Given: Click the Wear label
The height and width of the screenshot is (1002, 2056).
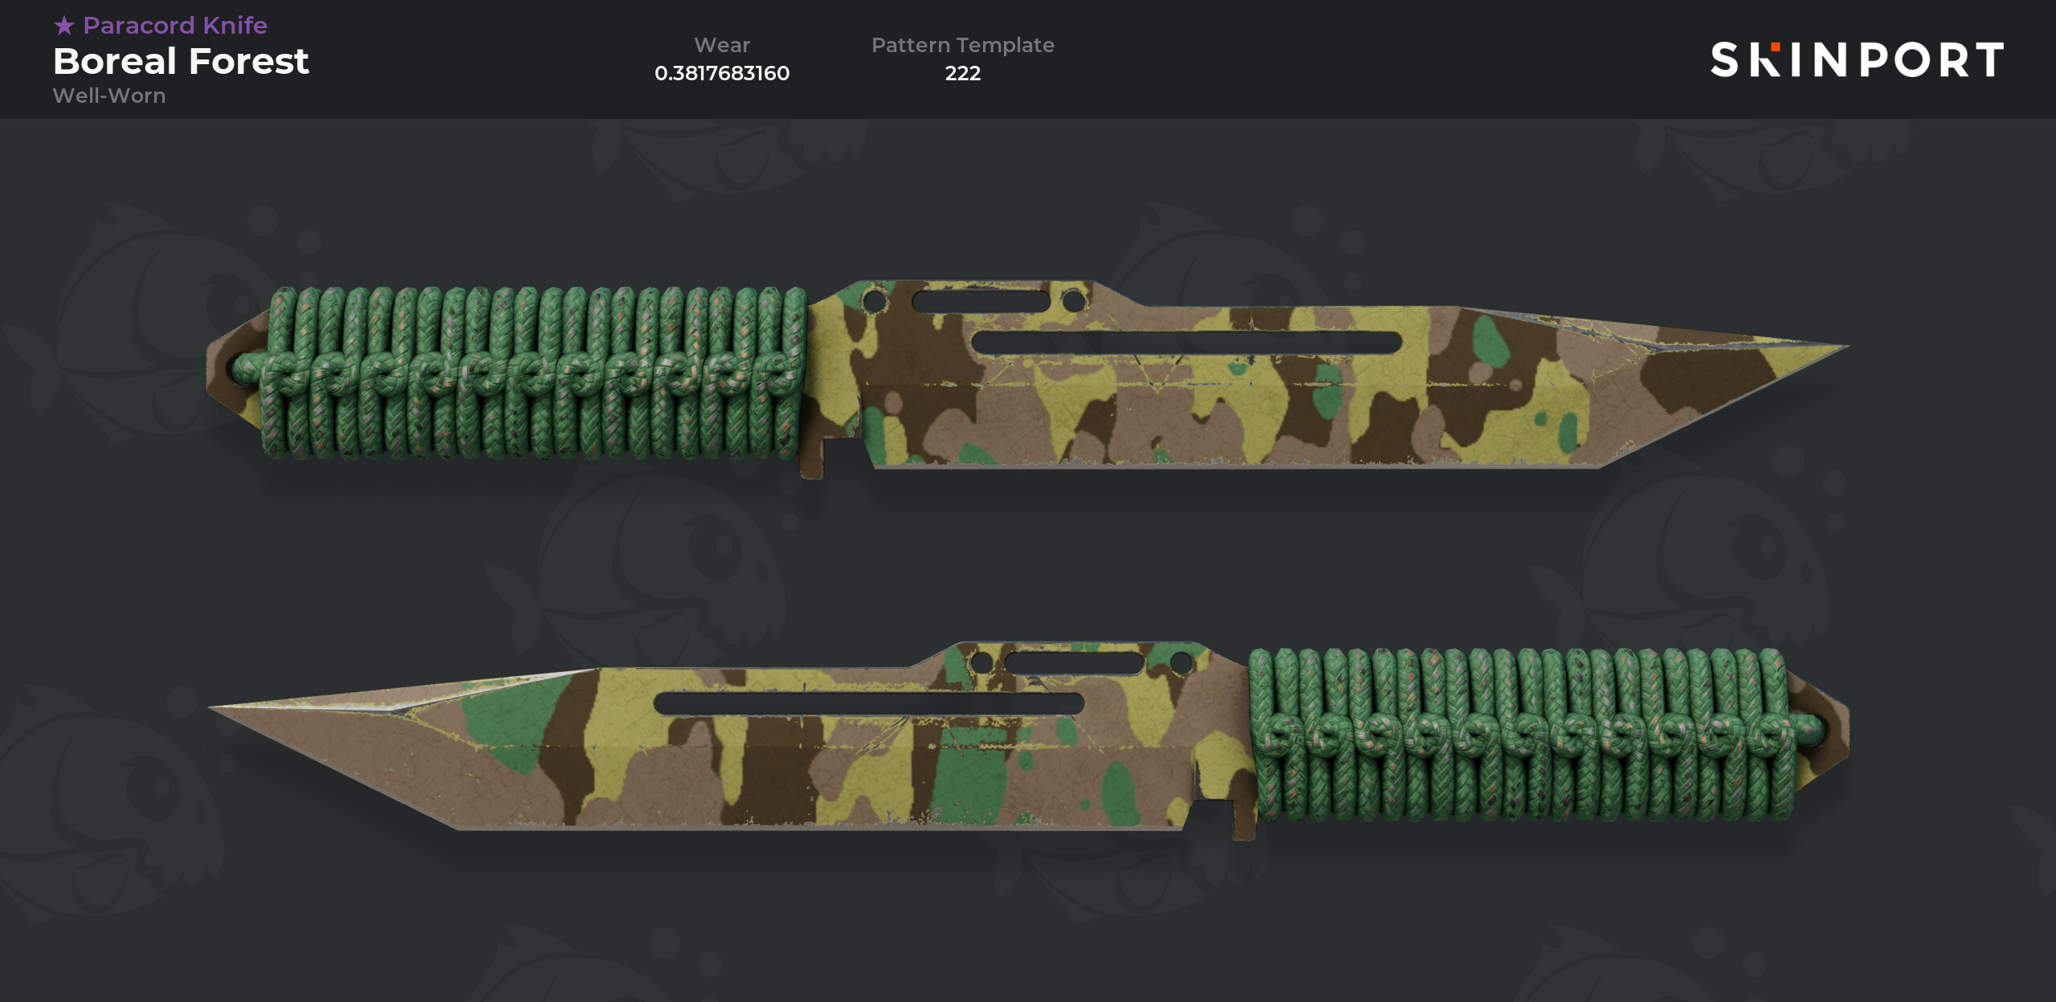Looking at the screenshot, I should tap(722, 45).
